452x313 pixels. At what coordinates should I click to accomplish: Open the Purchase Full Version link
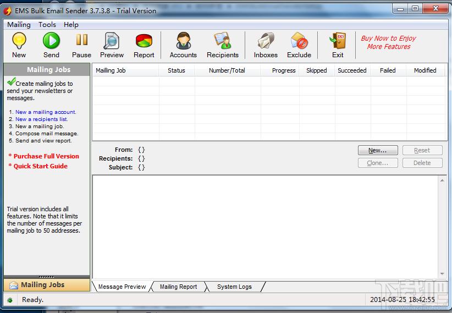(x=46, y=156)
